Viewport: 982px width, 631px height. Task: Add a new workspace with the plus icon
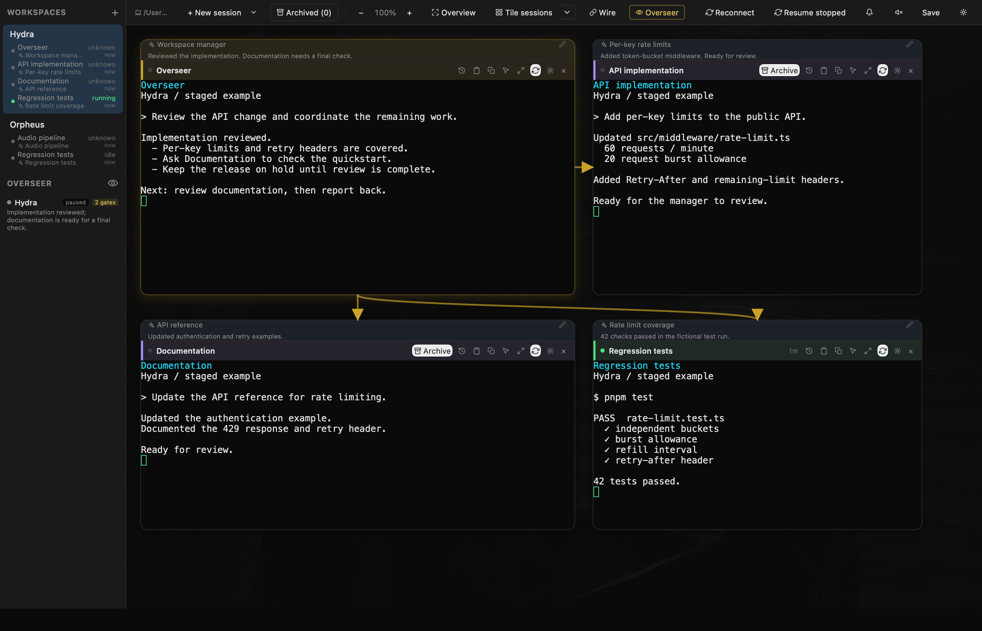115,13
